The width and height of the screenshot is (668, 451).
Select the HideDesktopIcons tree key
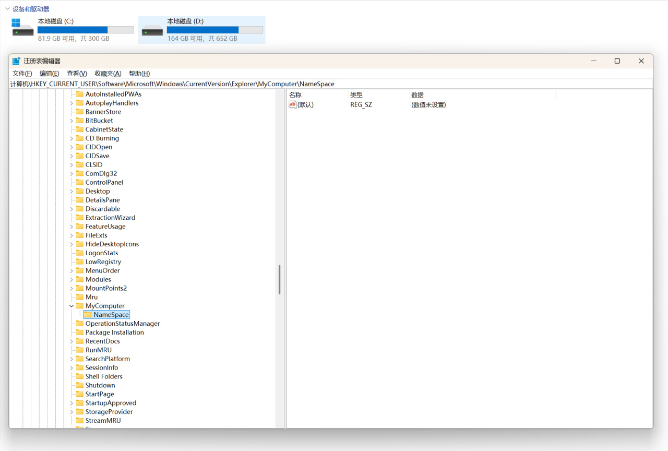(112, 244)
